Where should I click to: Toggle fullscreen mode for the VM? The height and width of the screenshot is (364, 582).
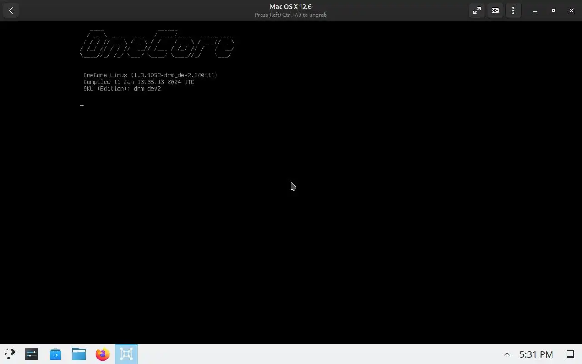tap(477, 10)
